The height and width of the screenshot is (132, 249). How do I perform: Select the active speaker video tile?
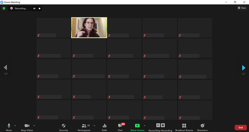[x=89, y=28]
